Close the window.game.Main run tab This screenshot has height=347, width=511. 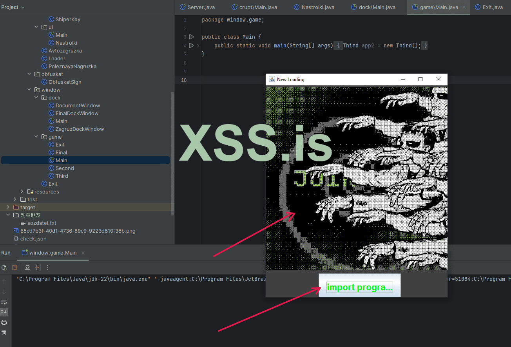point(83,253)
